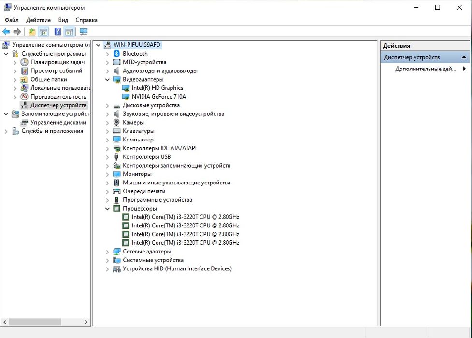Click the Мониторы display icon
This screenshot has width=472, height=338.
point(116,174)
